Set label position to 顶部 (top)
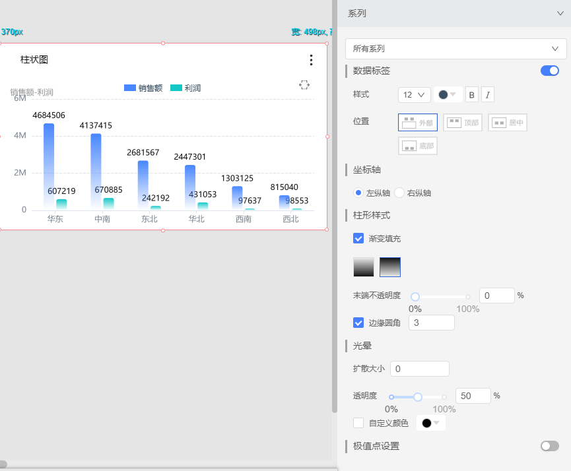Viewport: 571px width, 471px height. tap(463, 123)
